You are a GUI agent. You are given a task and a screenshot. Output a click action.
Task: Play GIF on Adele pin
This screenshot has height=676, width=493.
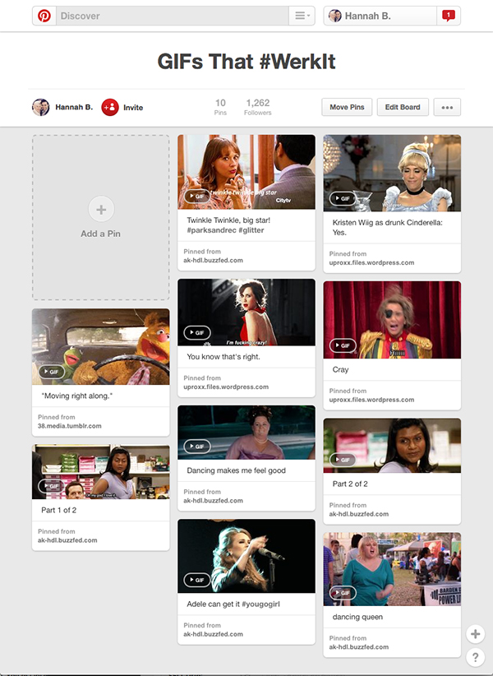(196, 580)
